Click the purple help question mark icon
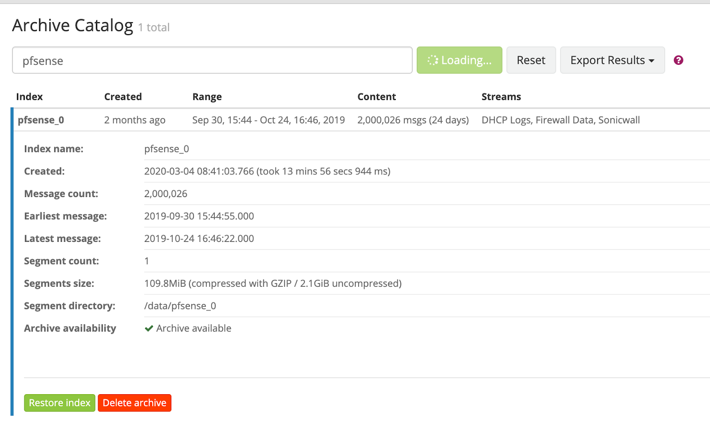Viewport: 710px width, 423px height. click(678, 60)
